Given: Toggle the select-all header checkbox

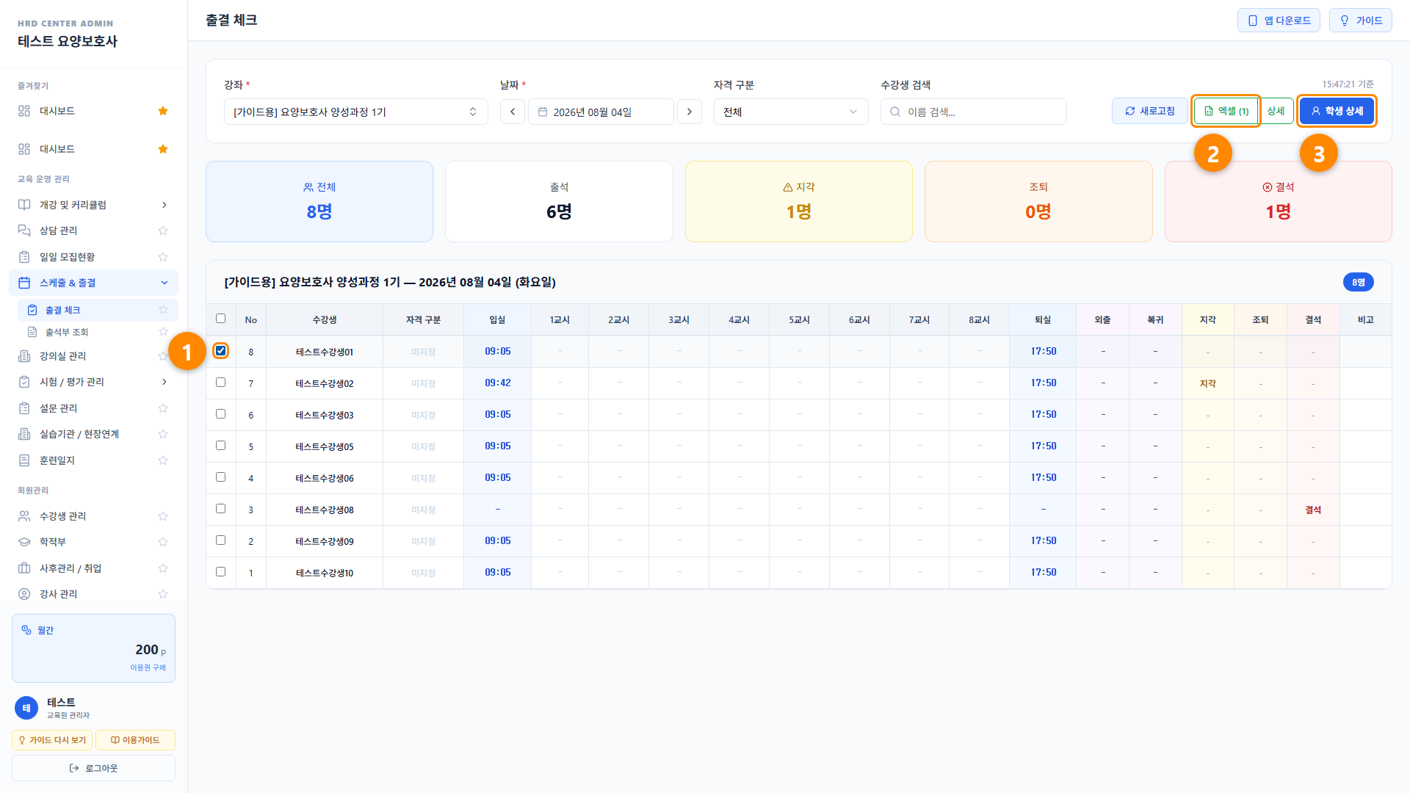Looking at the screenshot, I should tap(220, 319).
